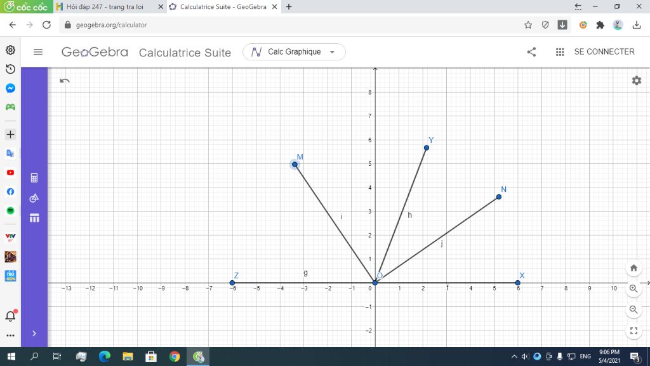This screenshot has width=650, height=366.
Task: Open File Explorer from taskbar
Action: point(128,356)
